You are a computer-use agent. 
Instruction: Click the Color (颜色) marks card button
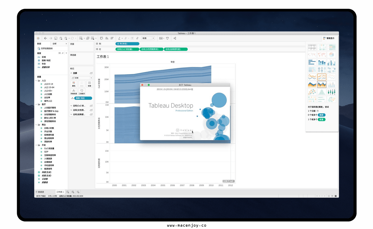74,84
